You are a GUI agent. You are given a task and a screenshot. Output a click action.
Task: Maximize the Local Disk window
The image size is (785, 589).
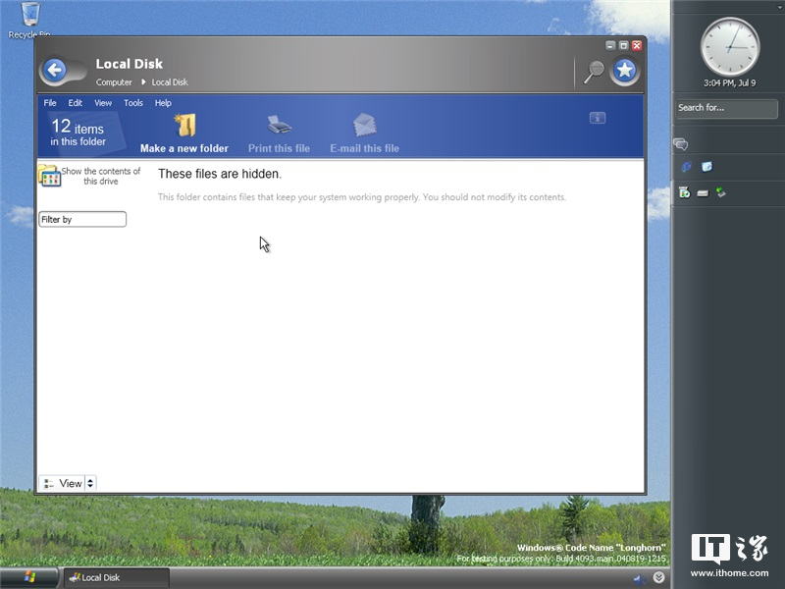click(623, 45)
